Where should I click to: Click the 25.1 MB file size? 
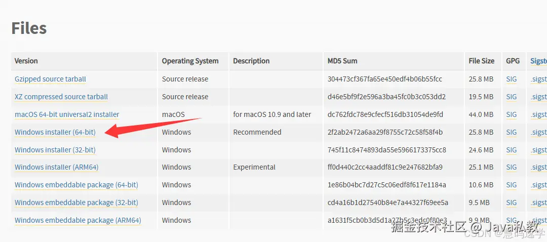481,168
